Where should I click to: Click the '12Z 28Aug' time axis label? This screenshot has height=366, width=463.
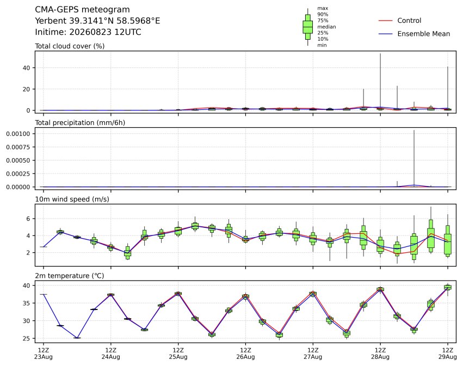point(380,353)
